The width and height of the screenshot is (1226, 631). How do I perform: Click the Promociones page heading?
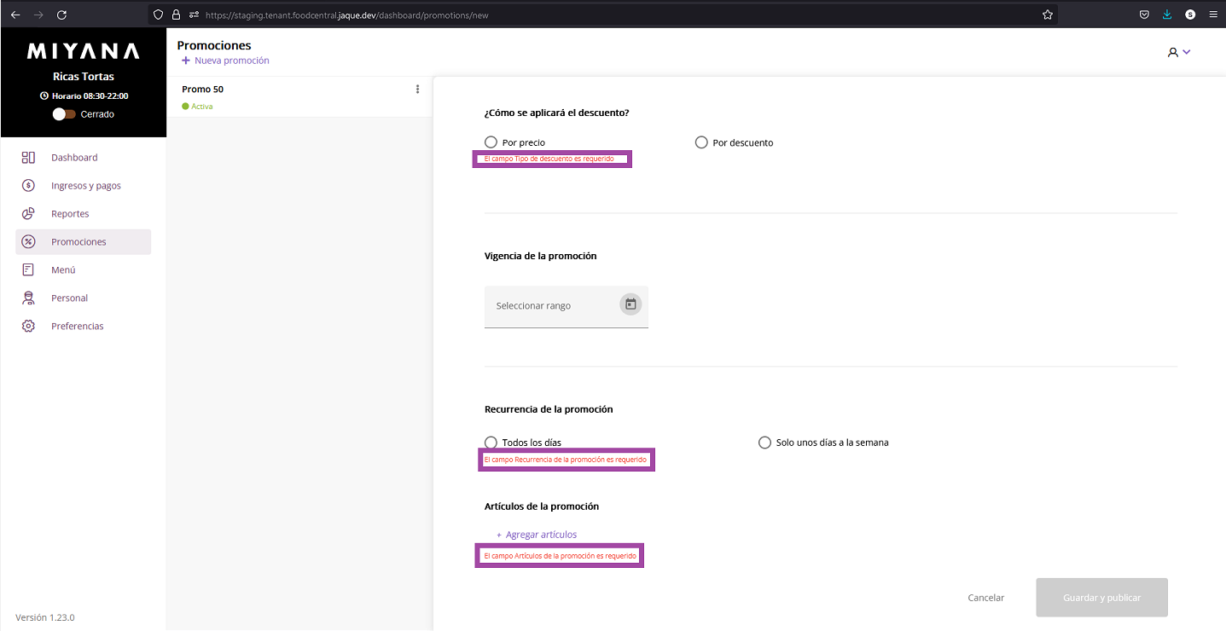tap(214, 45)
